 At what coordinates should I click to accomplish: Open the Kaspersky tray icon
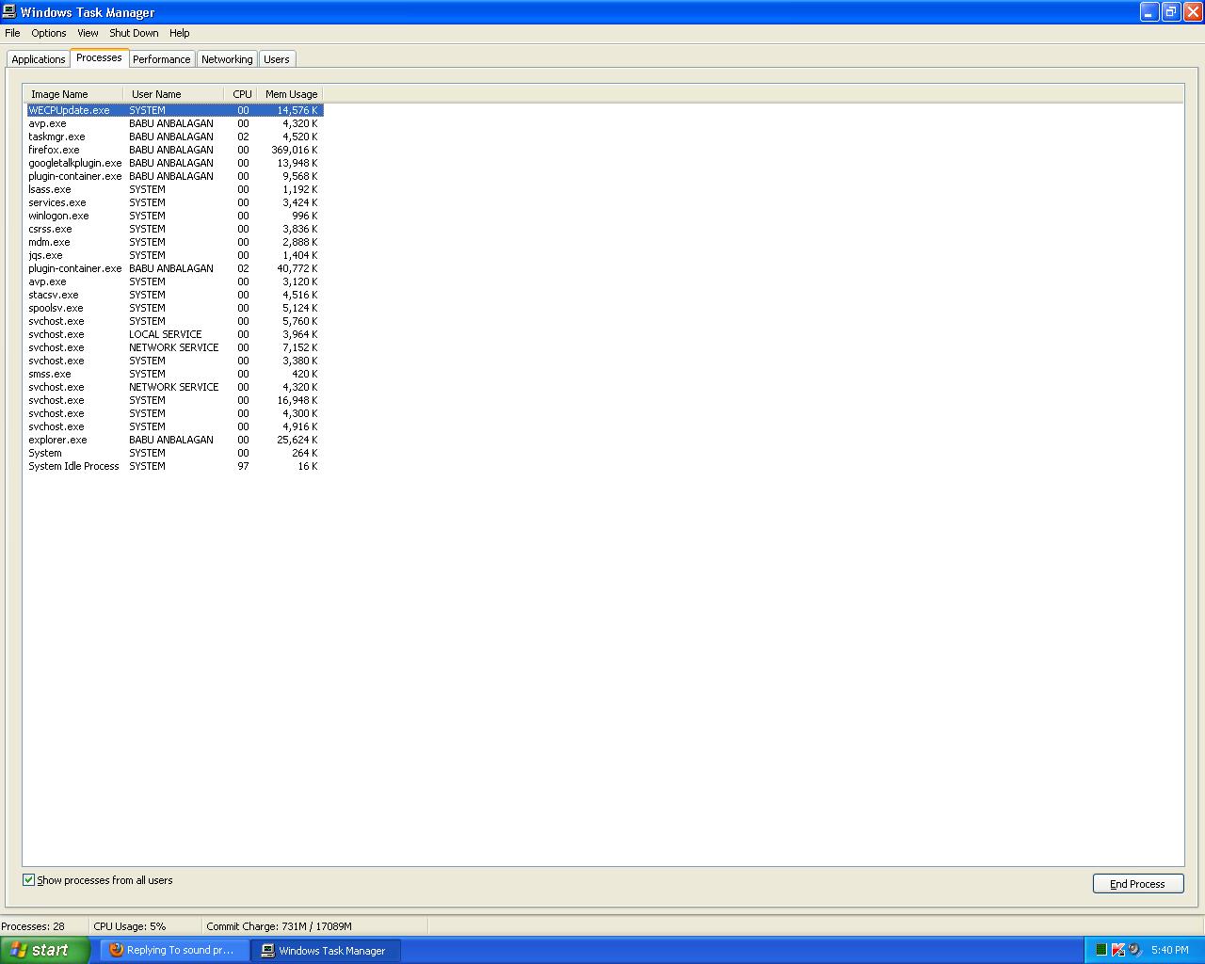pyautogui.click(x=1118, y=950)
